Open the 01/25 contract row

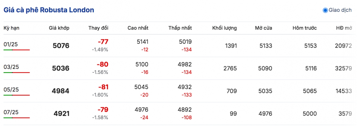pos(178,46)
